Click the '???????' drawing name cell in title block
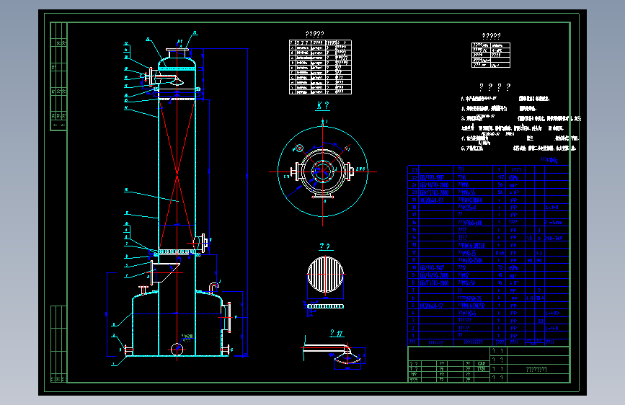Screen dimensions: 625x405 pos(536,369)
